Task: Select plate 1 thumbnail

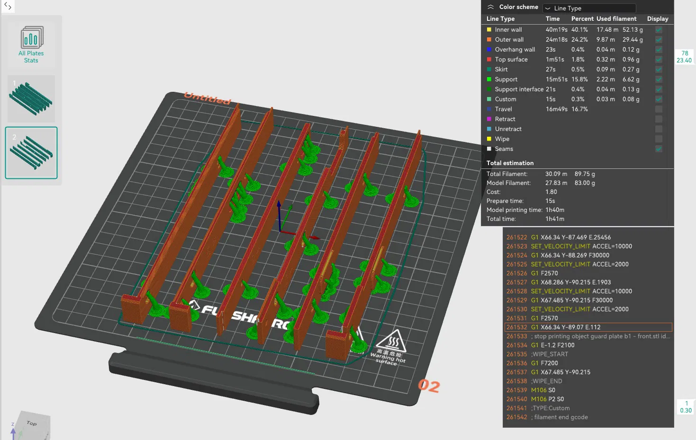Action: (x=31, y=99)
